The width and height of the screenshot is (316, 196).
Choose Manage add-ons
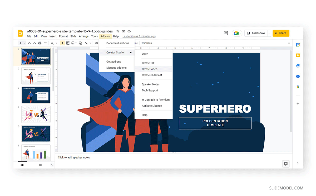click(x=117, y=68)
